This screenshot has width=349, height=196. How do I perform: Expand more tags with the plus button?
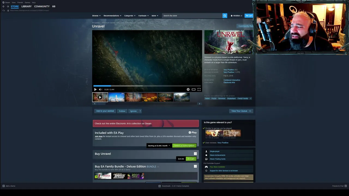[250, 98]
